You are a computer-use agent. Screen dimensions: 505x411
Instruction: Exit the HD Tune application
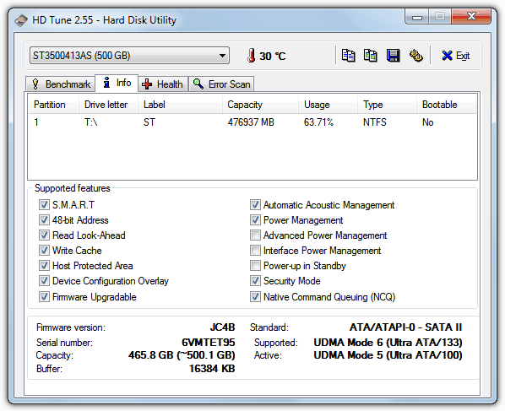[x=455, y=56]
